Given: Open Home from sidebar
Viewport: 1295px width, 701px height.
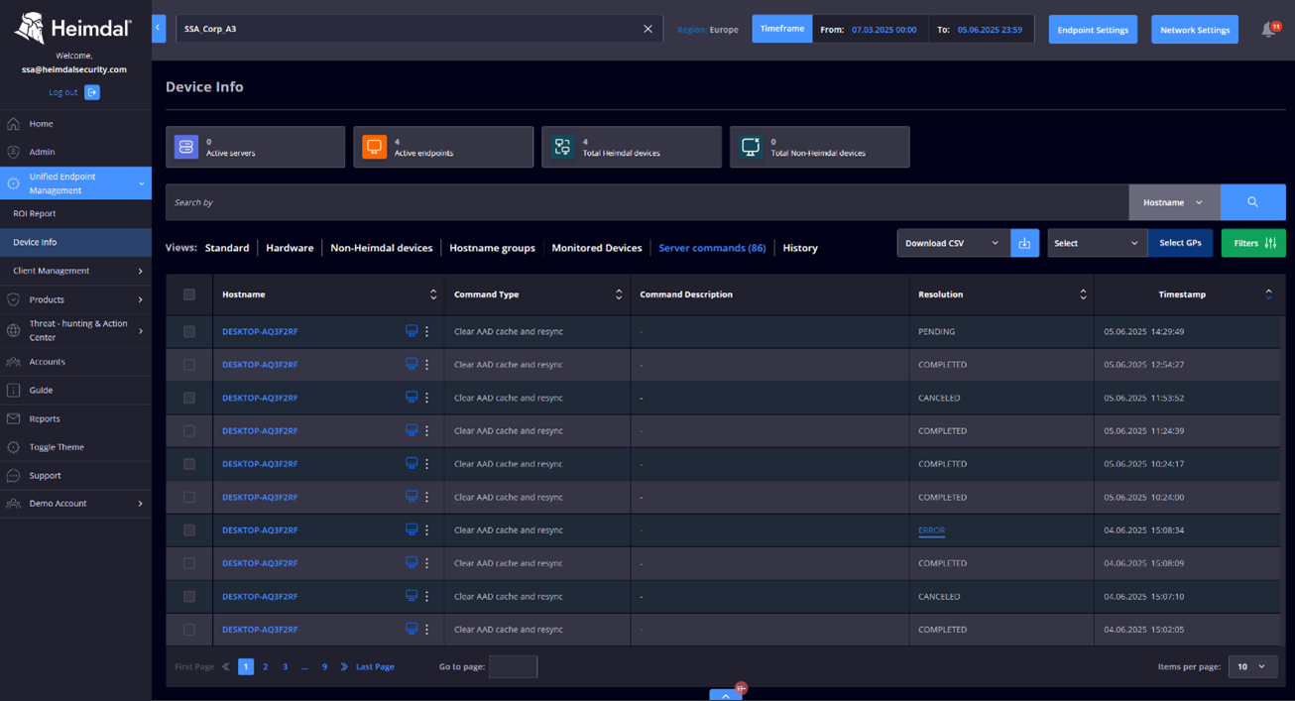Looking at the screenshot, I should click(41, 124).
